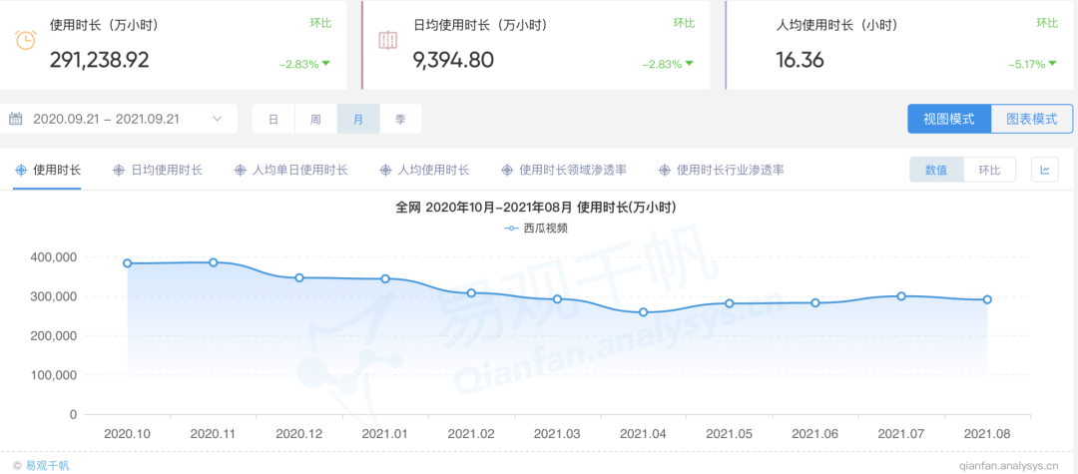Click green down arrow next to -5.17%
Screen dimensions: 1078x474
click(1052, 64)
